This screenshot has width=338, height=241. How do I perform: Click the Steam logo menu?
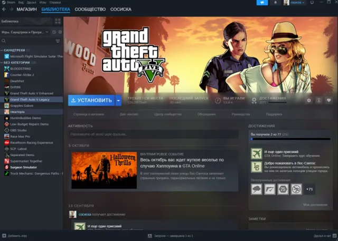click(x=8, y=2)
